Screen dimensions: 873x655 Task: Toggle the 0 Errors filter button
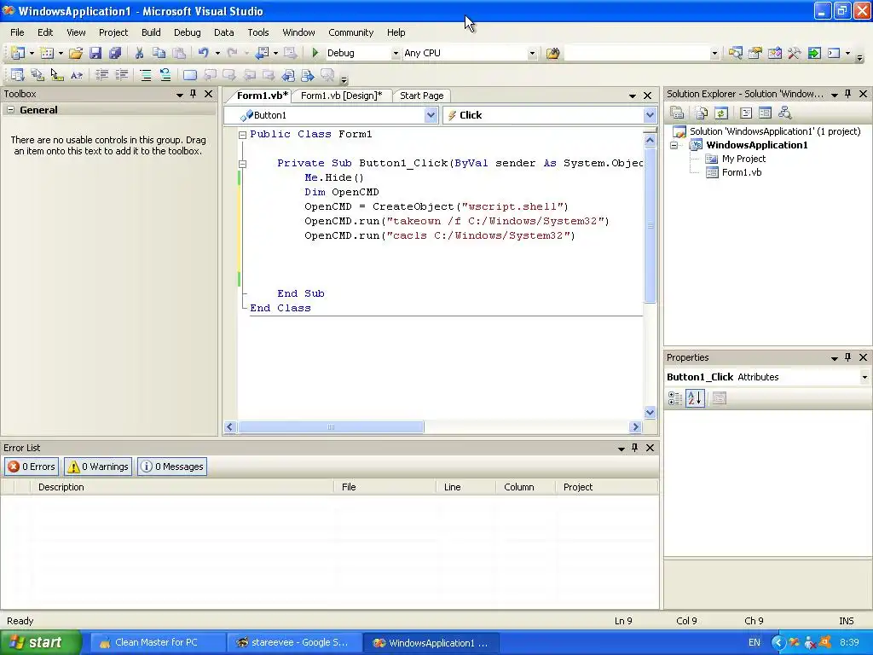click(32, 467)
